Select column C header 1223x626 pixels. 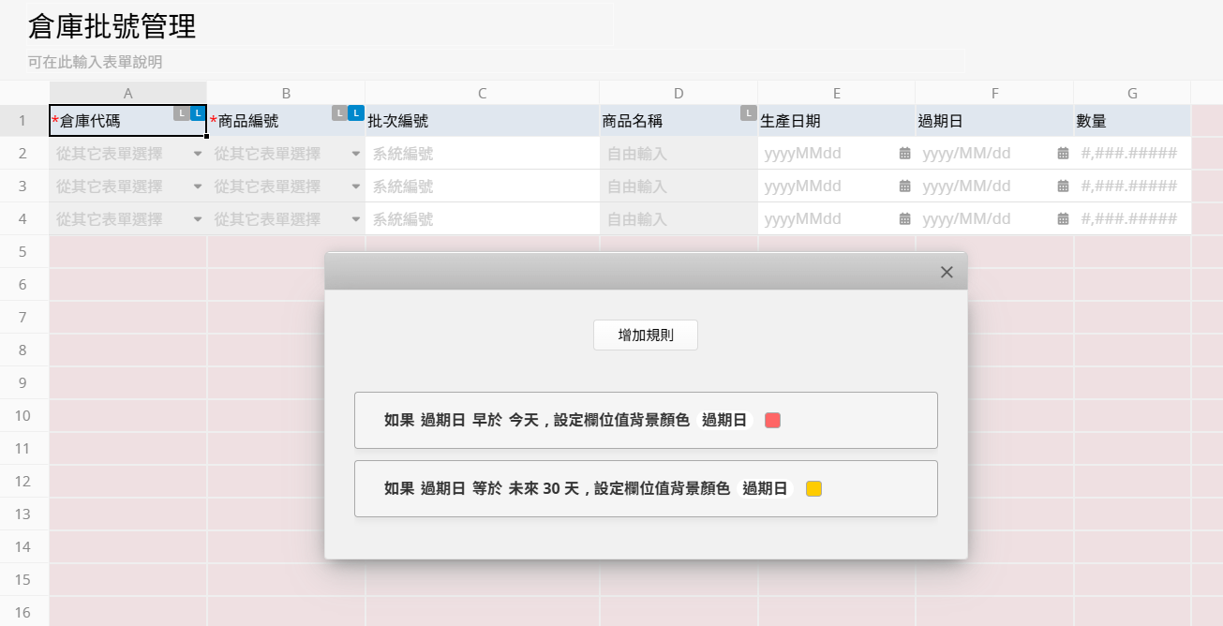pyautogui.click(x=482, y=93)
